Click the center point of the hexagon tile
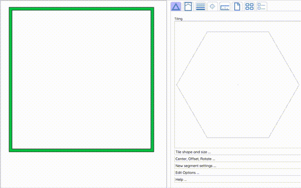Viewport: 301px width, 188px height. click(238, 85)
